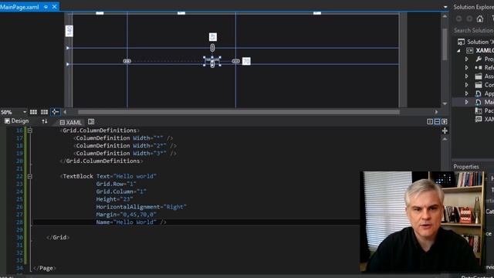Set horizontal split view layout

437,122
